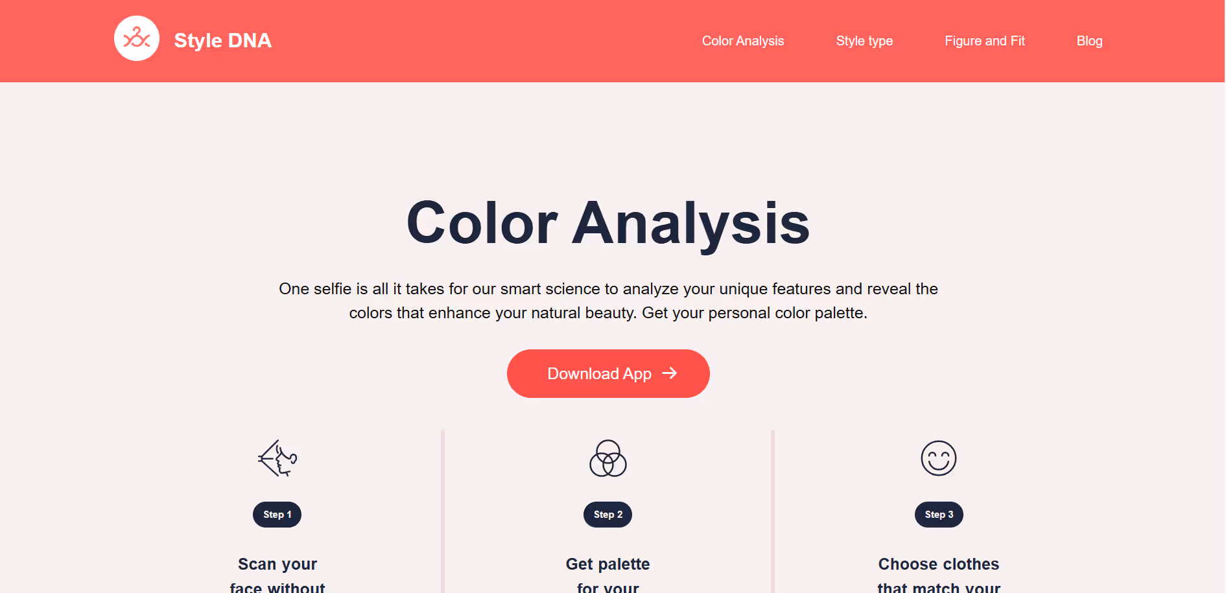Click the Color Analysis main heading
Viewport: 1226px width, 593px height.
(607, 223)
